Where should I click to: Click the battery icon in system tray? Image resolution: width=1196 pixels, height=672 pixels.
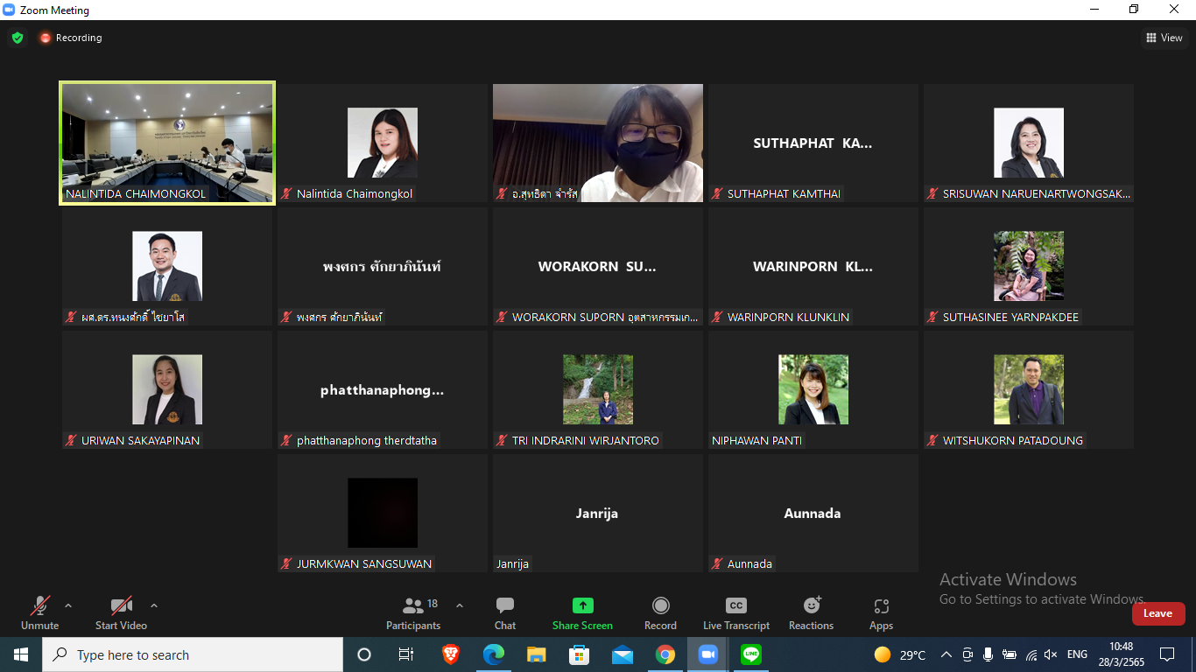(x=1010, y=654)
